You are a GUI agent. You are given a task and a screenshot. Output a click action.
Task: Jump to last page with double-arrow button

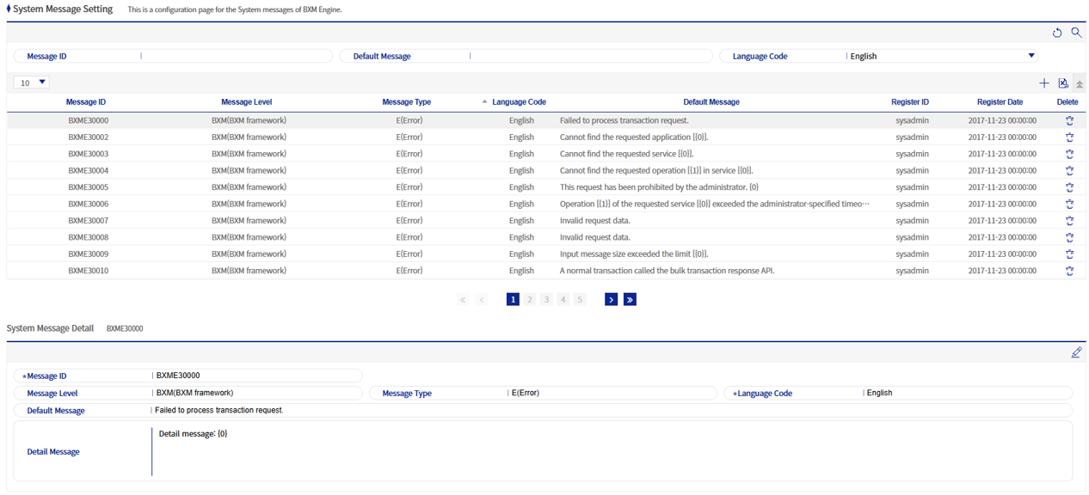[630, 299]
